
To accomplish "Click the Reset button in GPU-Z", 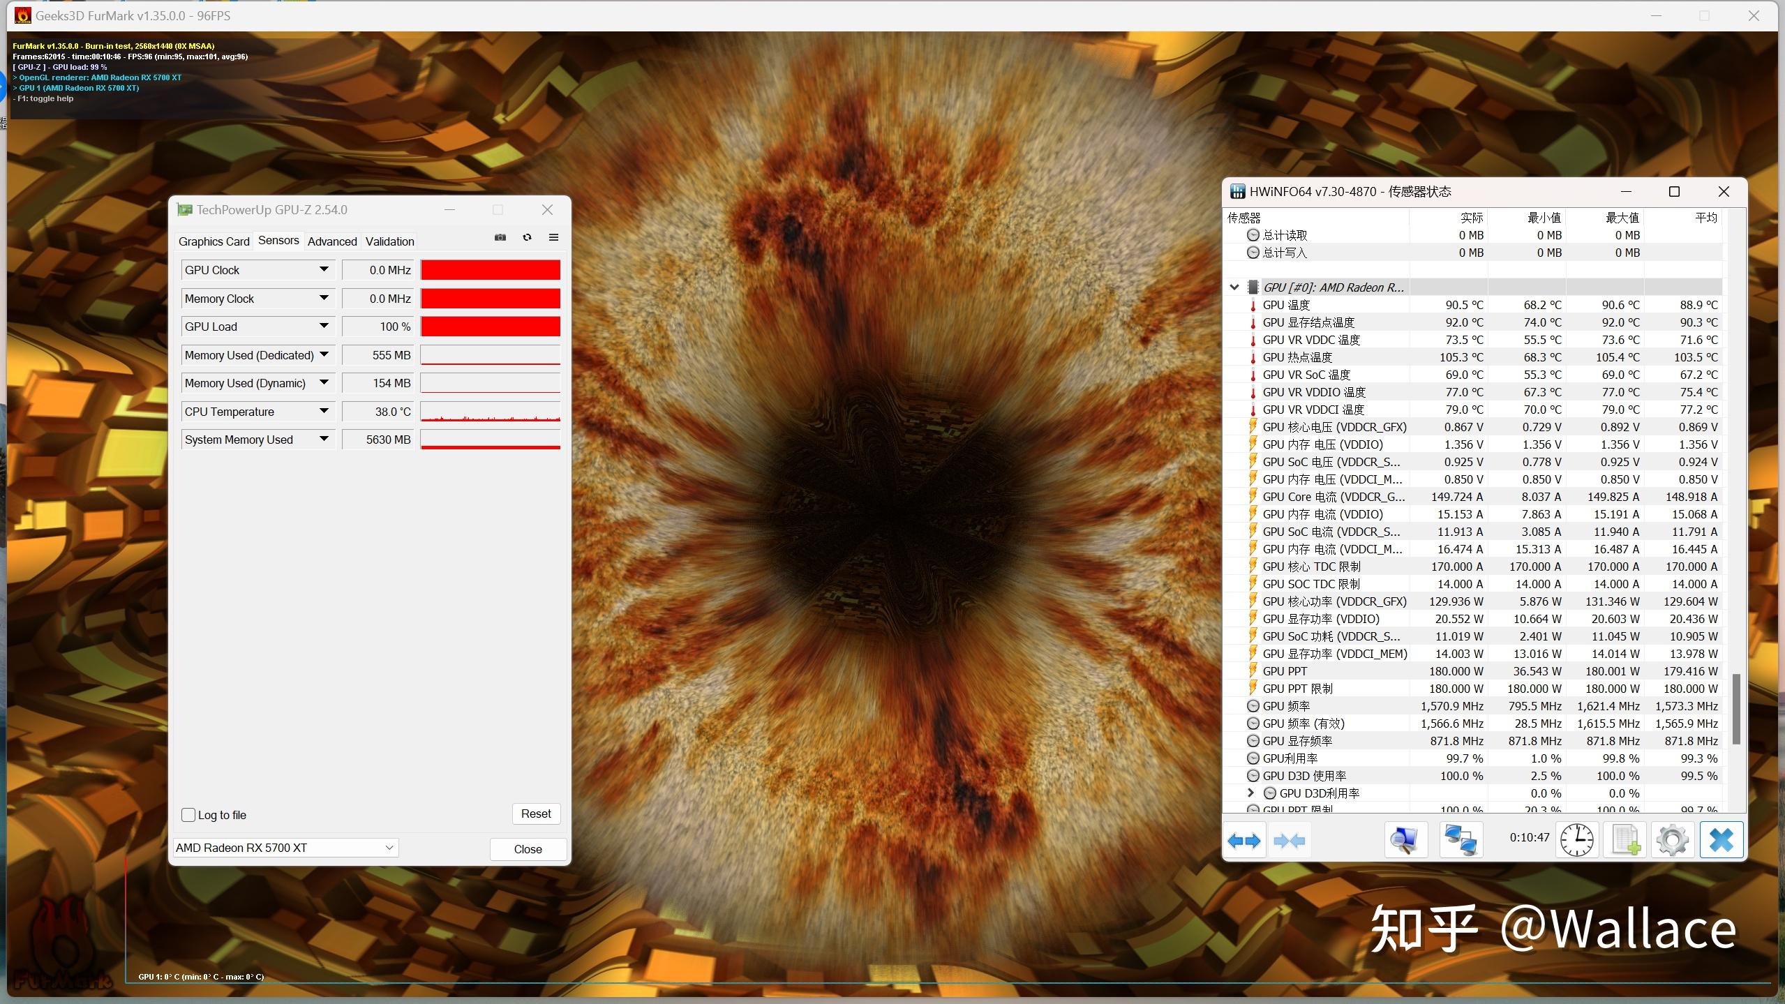I will (x=536, y=813).
